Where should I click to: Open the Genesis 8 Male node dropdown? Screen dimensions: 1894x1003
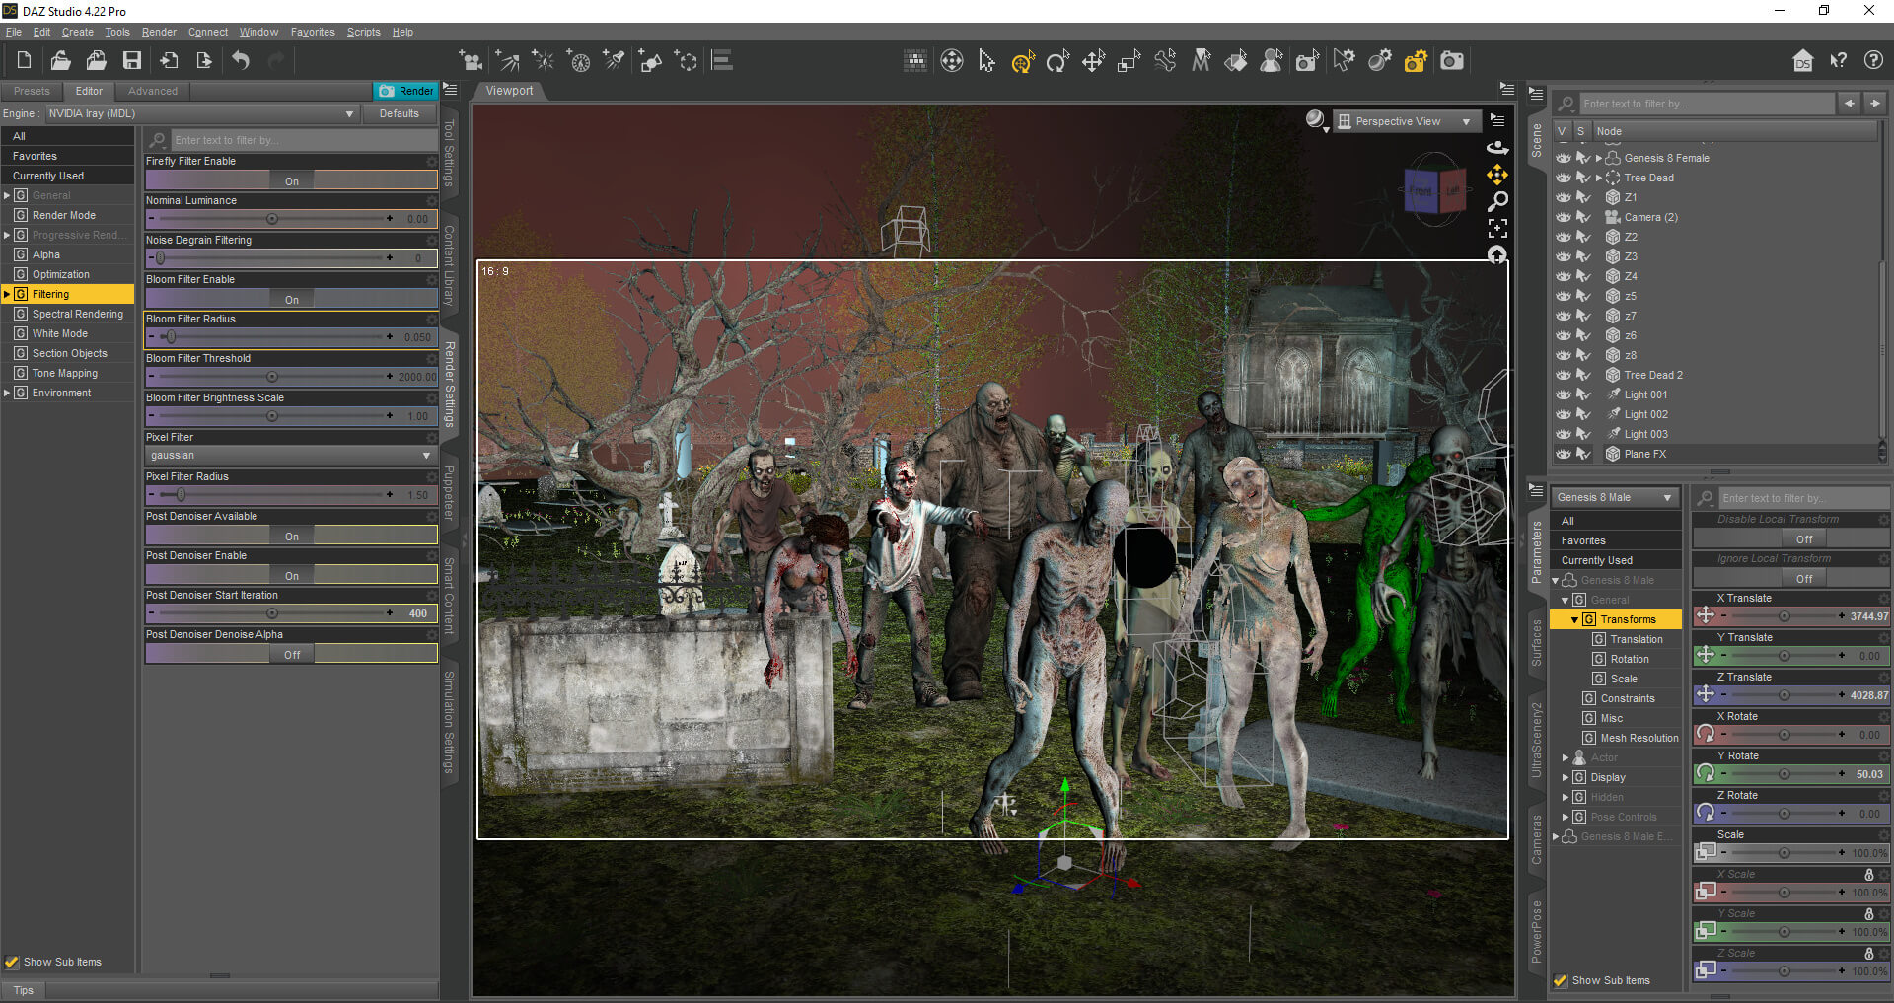(x=1616, y=497)
